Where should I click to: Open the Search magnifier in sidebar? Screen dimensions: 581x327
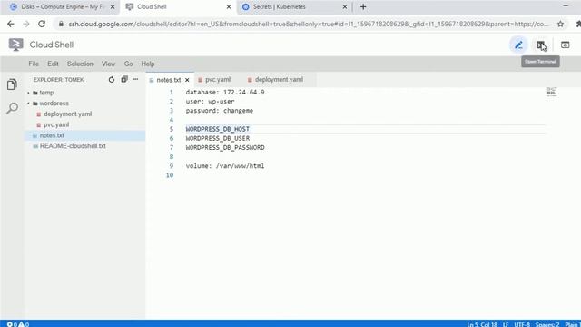pos(12,108)
